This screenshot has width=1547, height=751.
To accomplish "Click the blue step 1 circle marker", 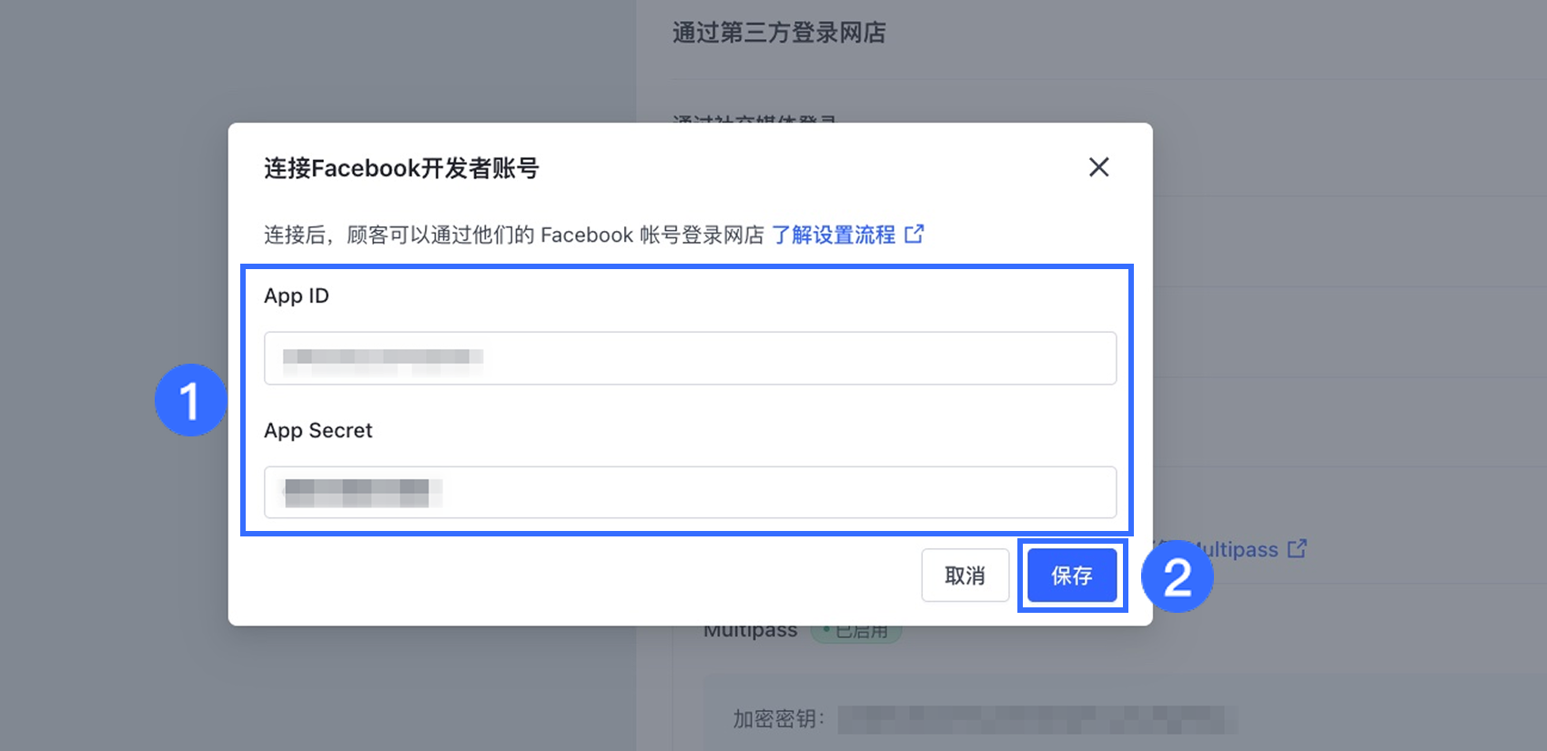I will 190,400.
